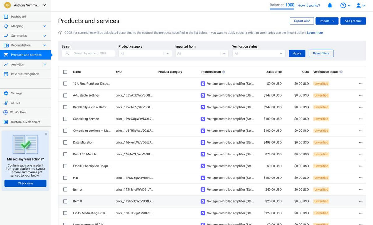Check the Consulting Service row checkbox
Screen dimensions: 373x225
[65, 119]
